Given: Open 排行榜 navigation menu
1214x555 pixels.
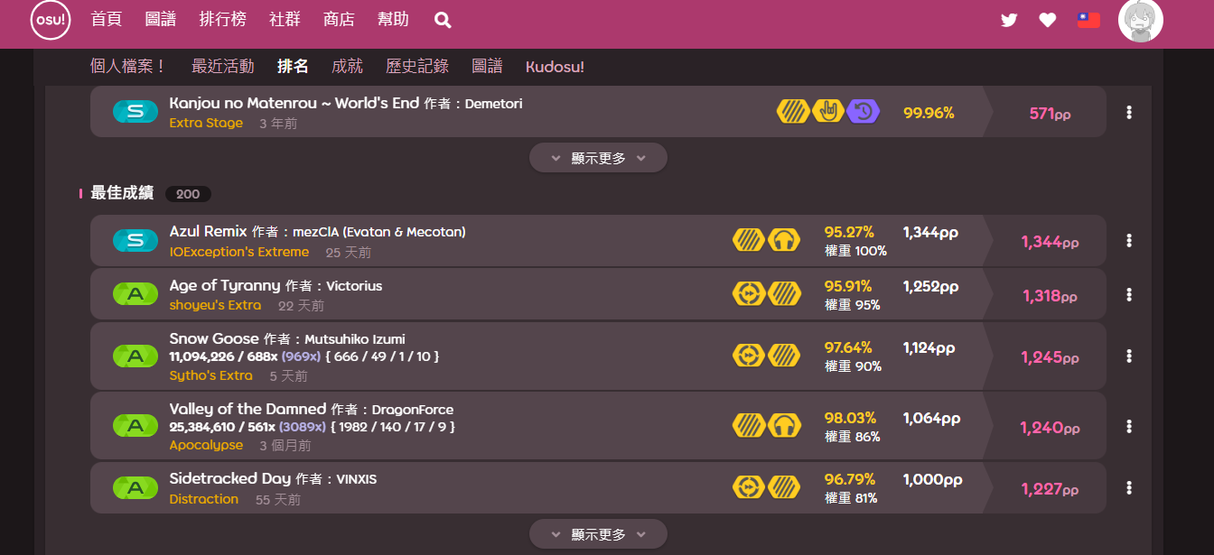Looking at the screenshot, I should [x=222, y=20].
